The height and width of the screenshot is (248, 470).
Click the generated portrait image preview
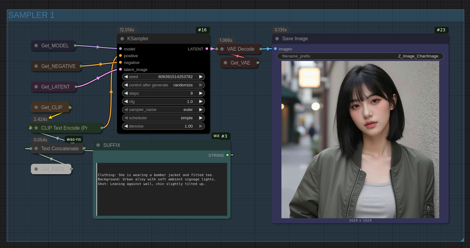point(360,140)
